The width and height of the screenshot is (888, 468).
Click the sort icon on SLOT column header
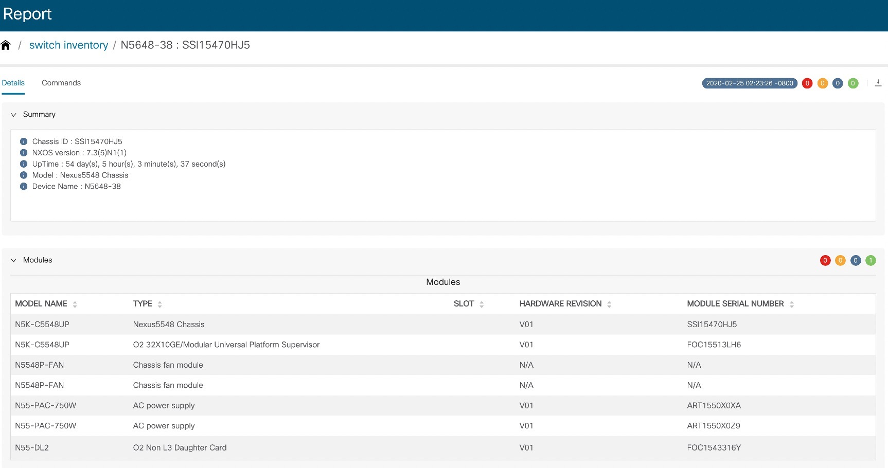482,303
